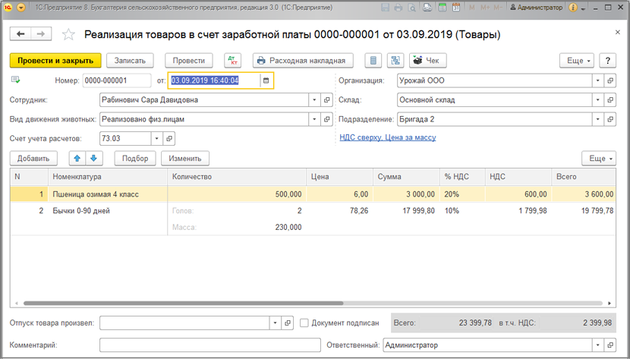Open the title bar information icon
630x359 pixels.
tap(573, 8)
